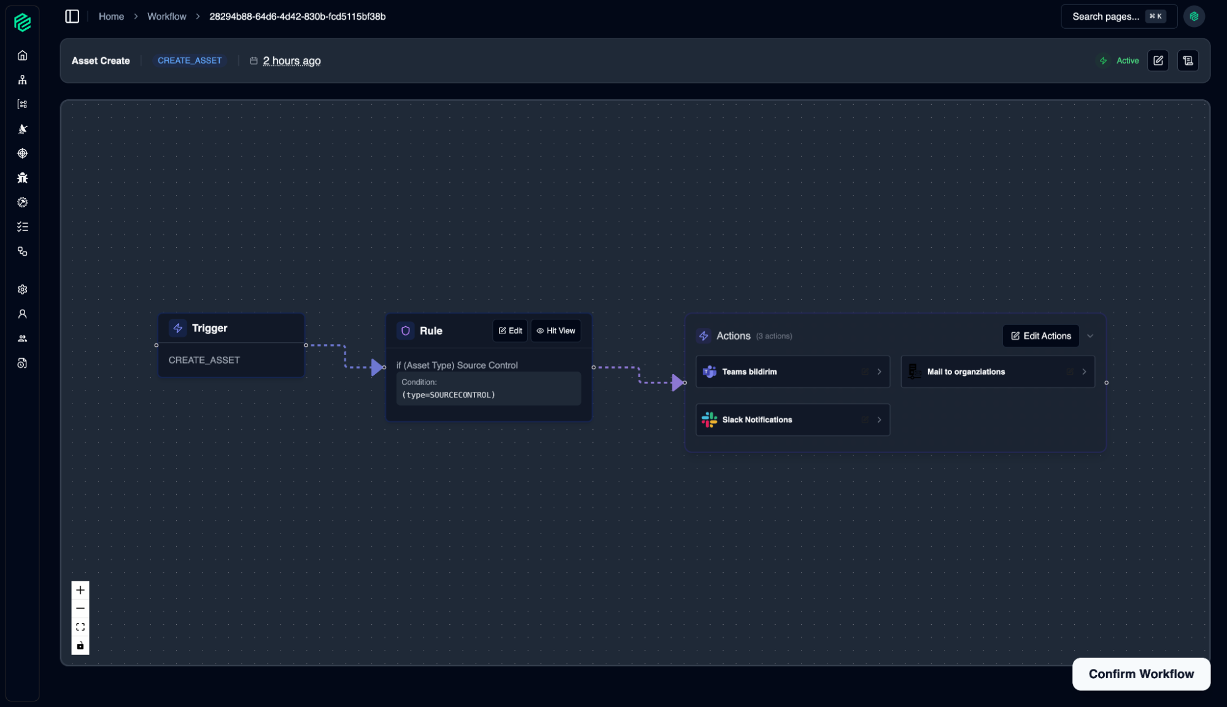Go to Home breadcrumb
Image resolution: width=1227 pixels, height=707 pixels.
coord(111,17)
